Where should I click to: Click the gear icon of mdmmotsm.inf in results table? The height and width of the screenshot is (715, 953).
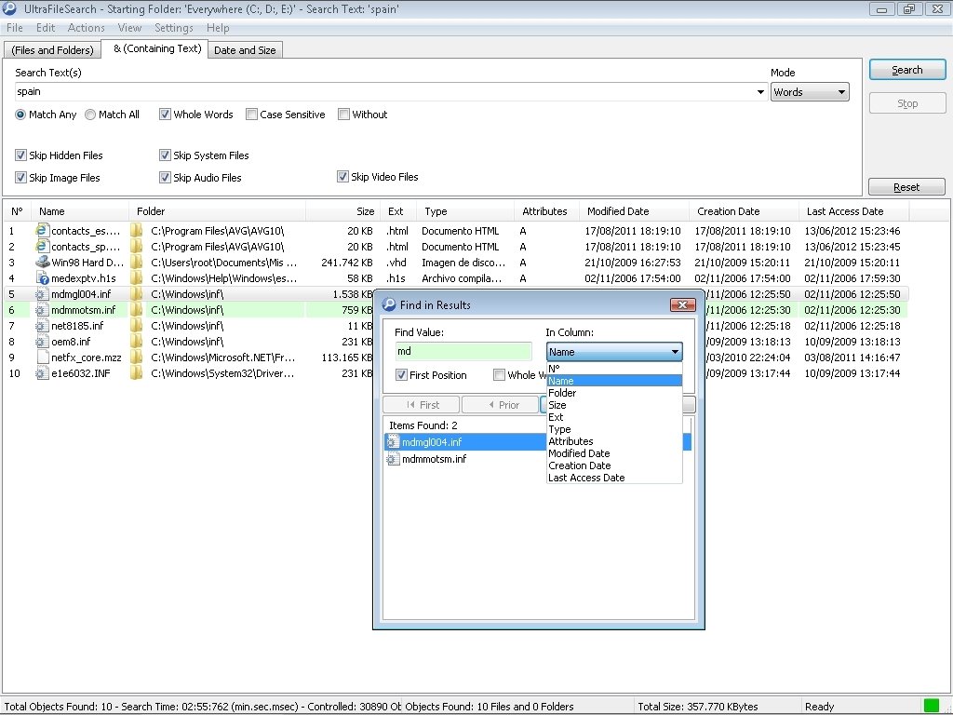(x=42, y=309)
